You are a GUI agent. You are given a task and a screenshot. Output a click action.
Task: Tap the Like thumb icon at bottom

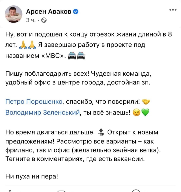click(10, 191)
